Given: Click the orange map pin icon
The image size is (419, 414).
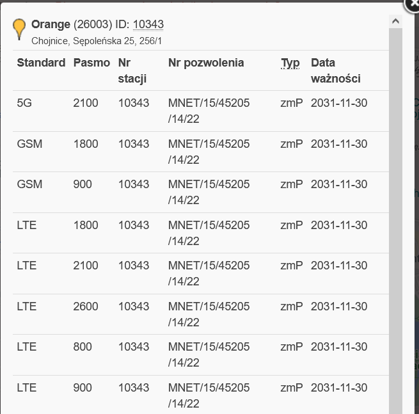Looking at the screenshot, I should [20, 29].
